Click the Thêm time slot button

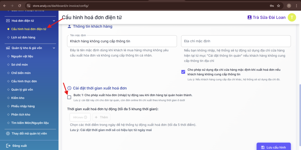click(x=101, y=117)
